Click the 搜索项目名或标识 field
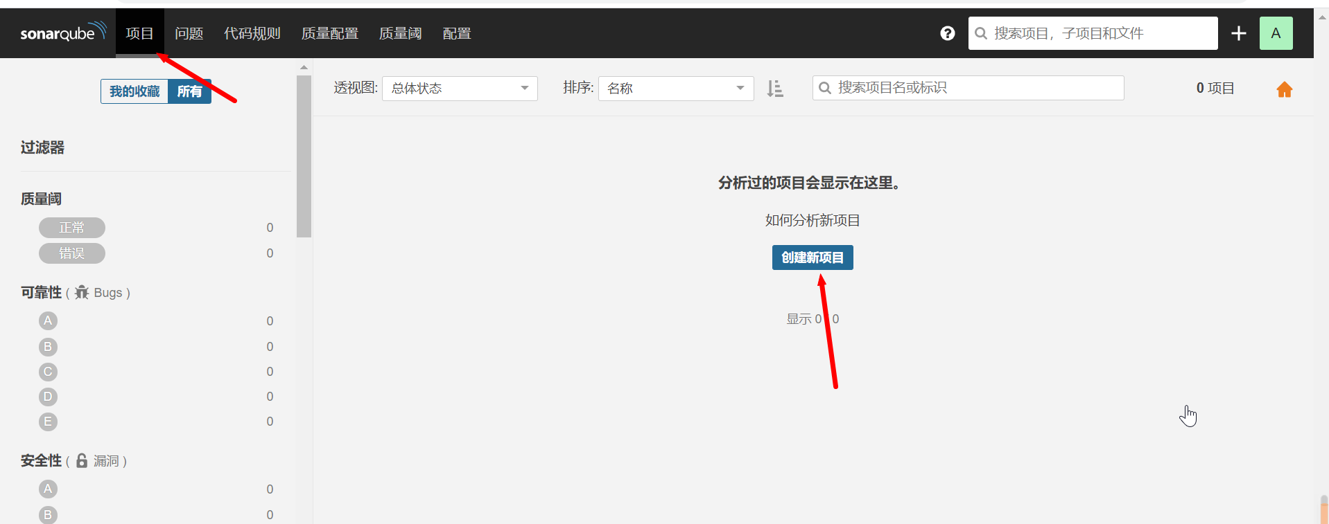The image size is (1329, 524). coord(968,88)
